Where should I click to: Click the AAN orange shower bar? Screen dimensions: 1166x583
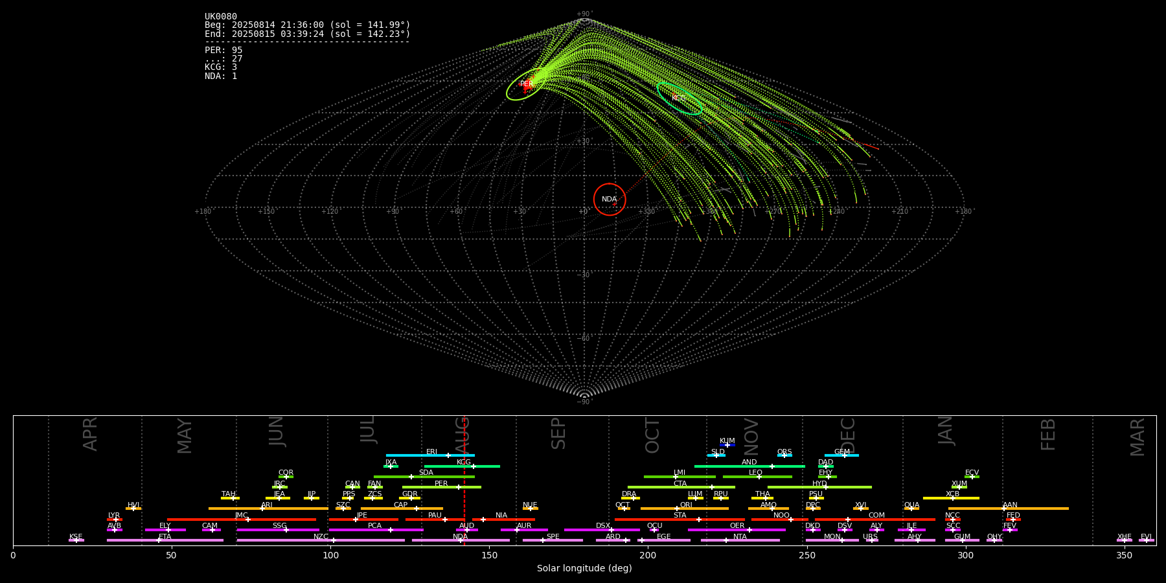[x=1009, y=509]
